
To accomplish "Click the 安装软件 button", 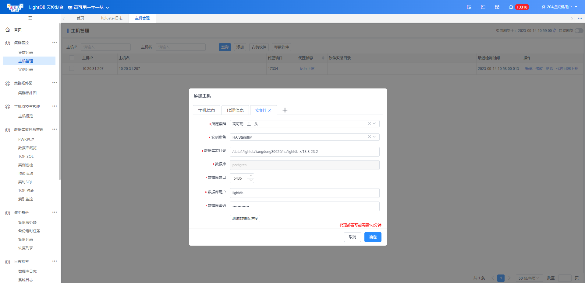I will (x=259, y=47).
